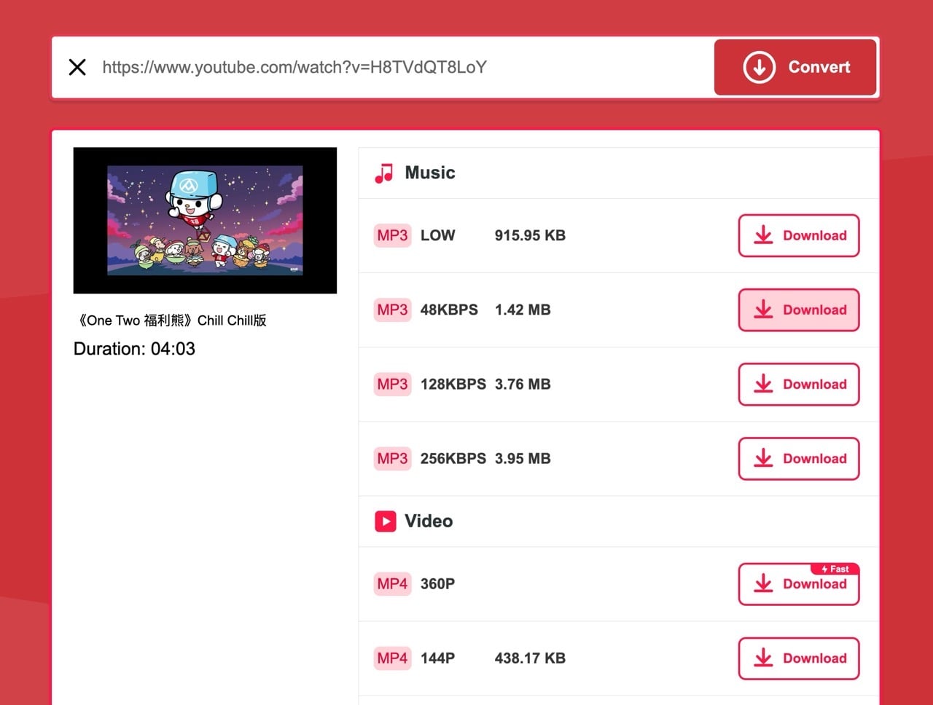
Task: Click the Convert button
Action: [x=795, y=68]
